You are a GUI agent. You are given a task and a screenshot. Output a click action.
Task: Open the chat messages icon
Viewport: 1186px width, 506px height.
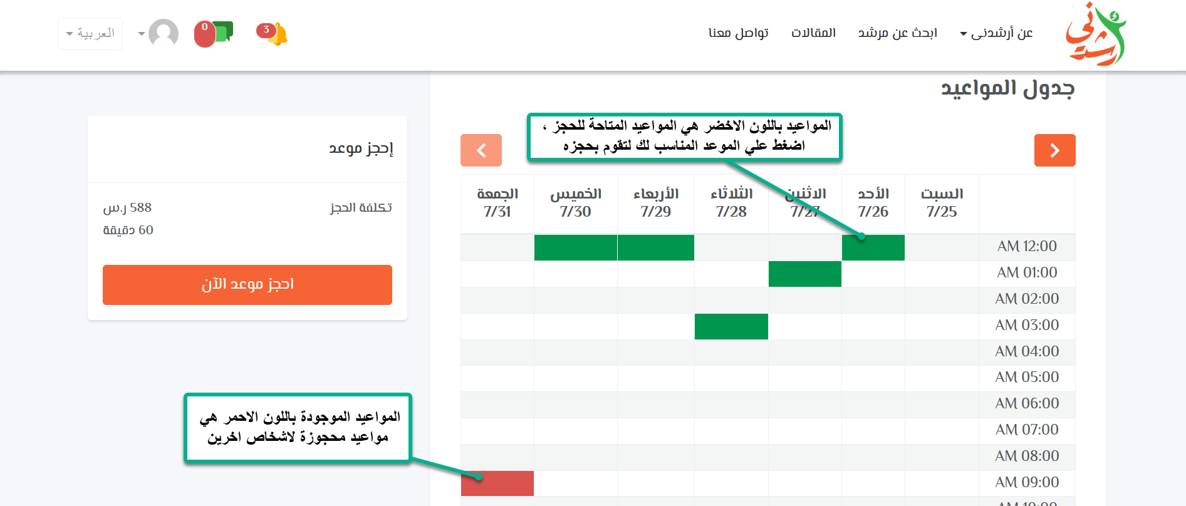coord(215,34)
